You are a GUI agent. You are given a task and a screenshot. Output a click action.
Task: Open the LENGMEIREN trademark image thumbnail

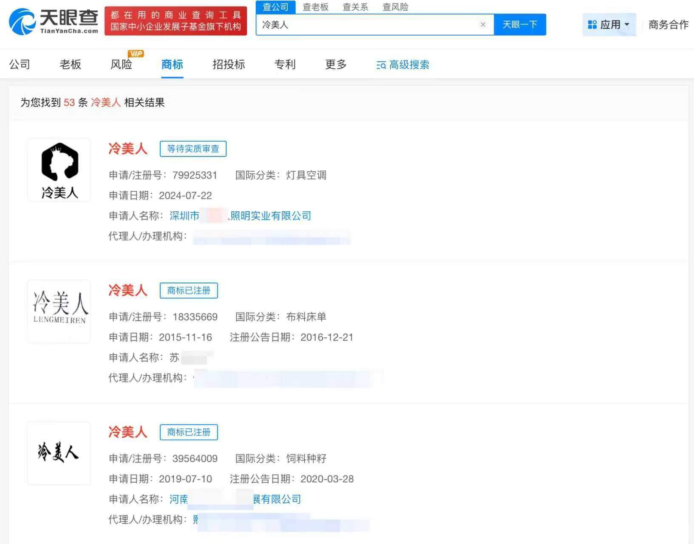[x=59, y=311]
